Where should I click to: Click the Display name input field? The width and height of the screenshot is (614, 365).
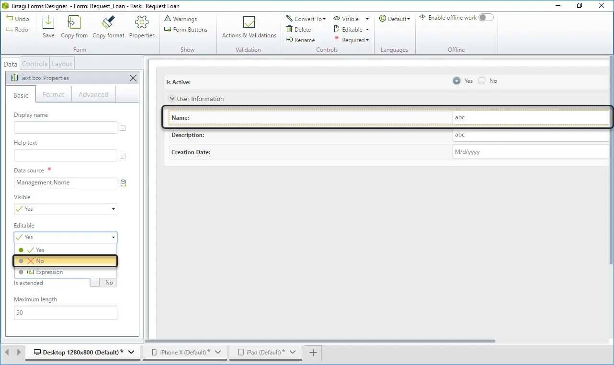[66, 127]
